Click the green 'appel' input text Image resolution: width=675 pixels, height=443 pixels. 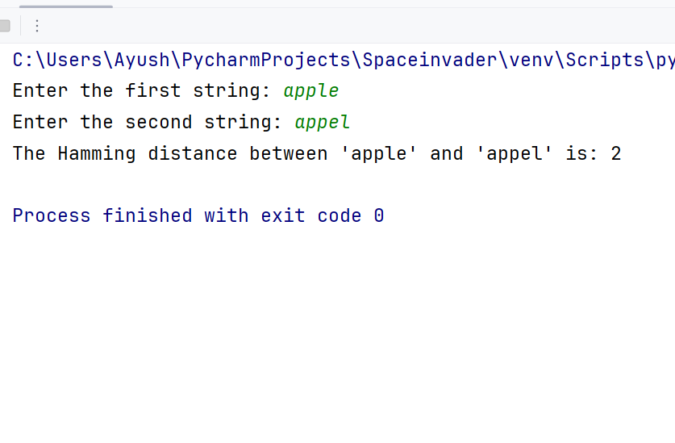323,123
